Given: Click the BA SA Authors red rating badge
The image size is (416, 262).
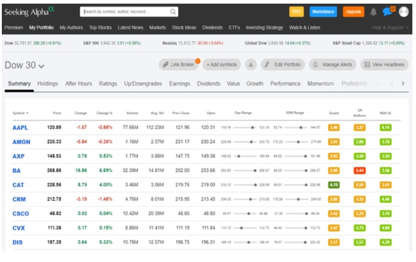Looking at the screenshot, I should coord(359,171).
